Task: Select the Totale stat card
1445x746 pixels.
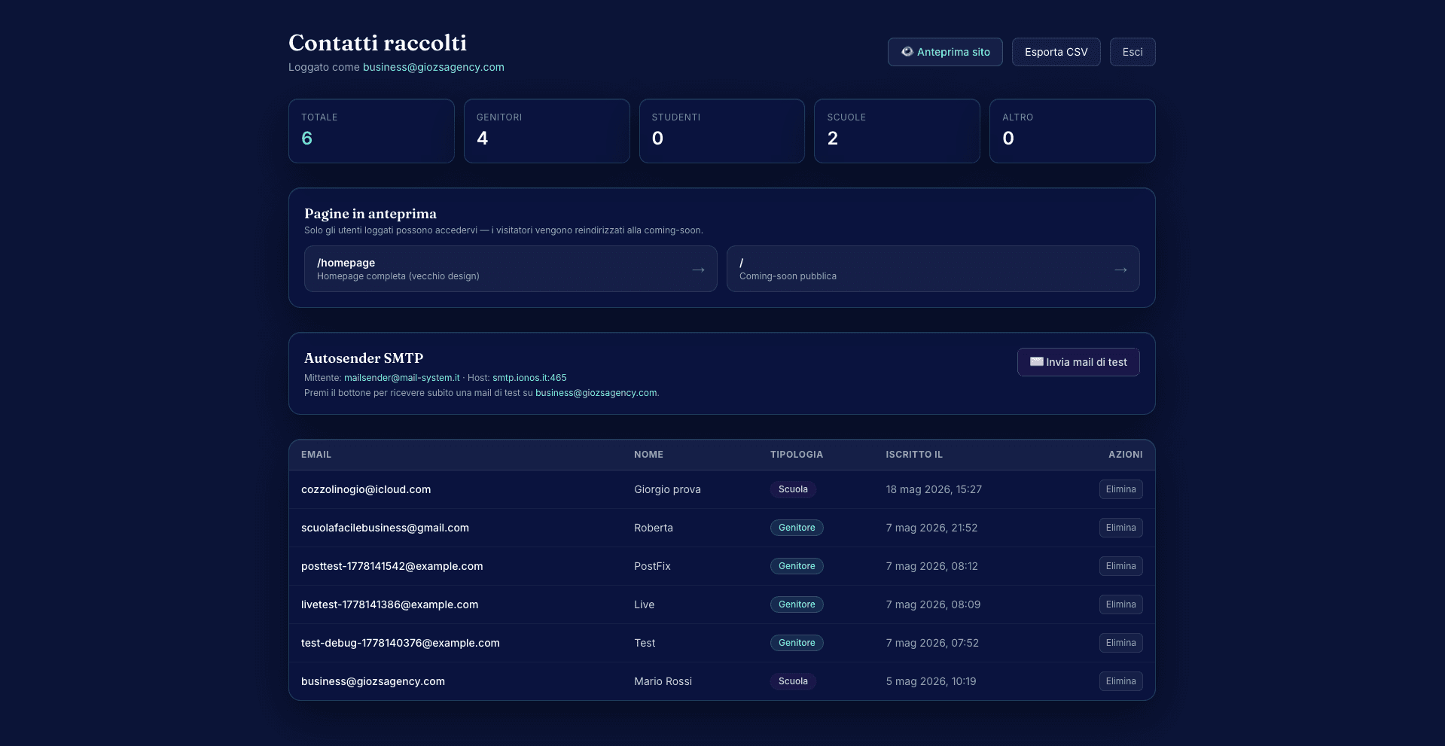Action: tap(371, 131)
